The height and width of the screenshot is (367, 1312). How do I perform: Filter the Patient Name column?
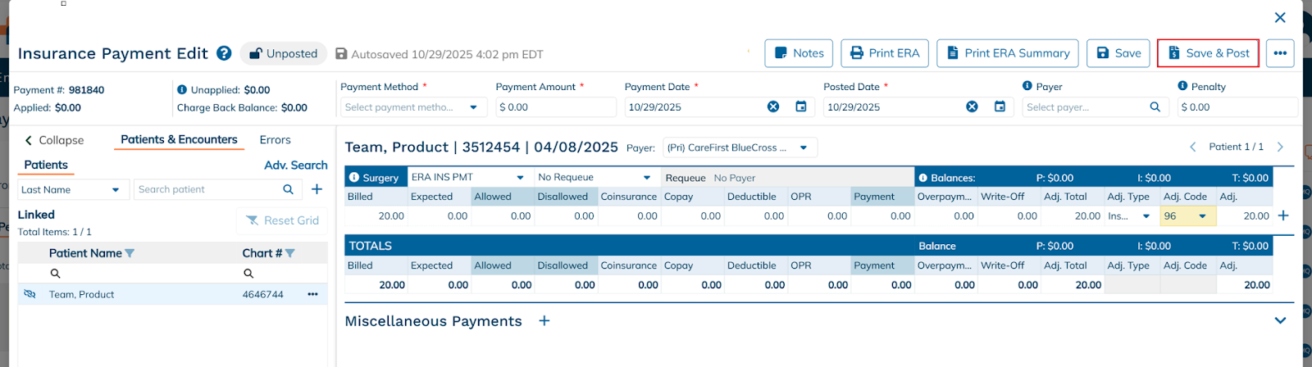click(x=130, y=253)
